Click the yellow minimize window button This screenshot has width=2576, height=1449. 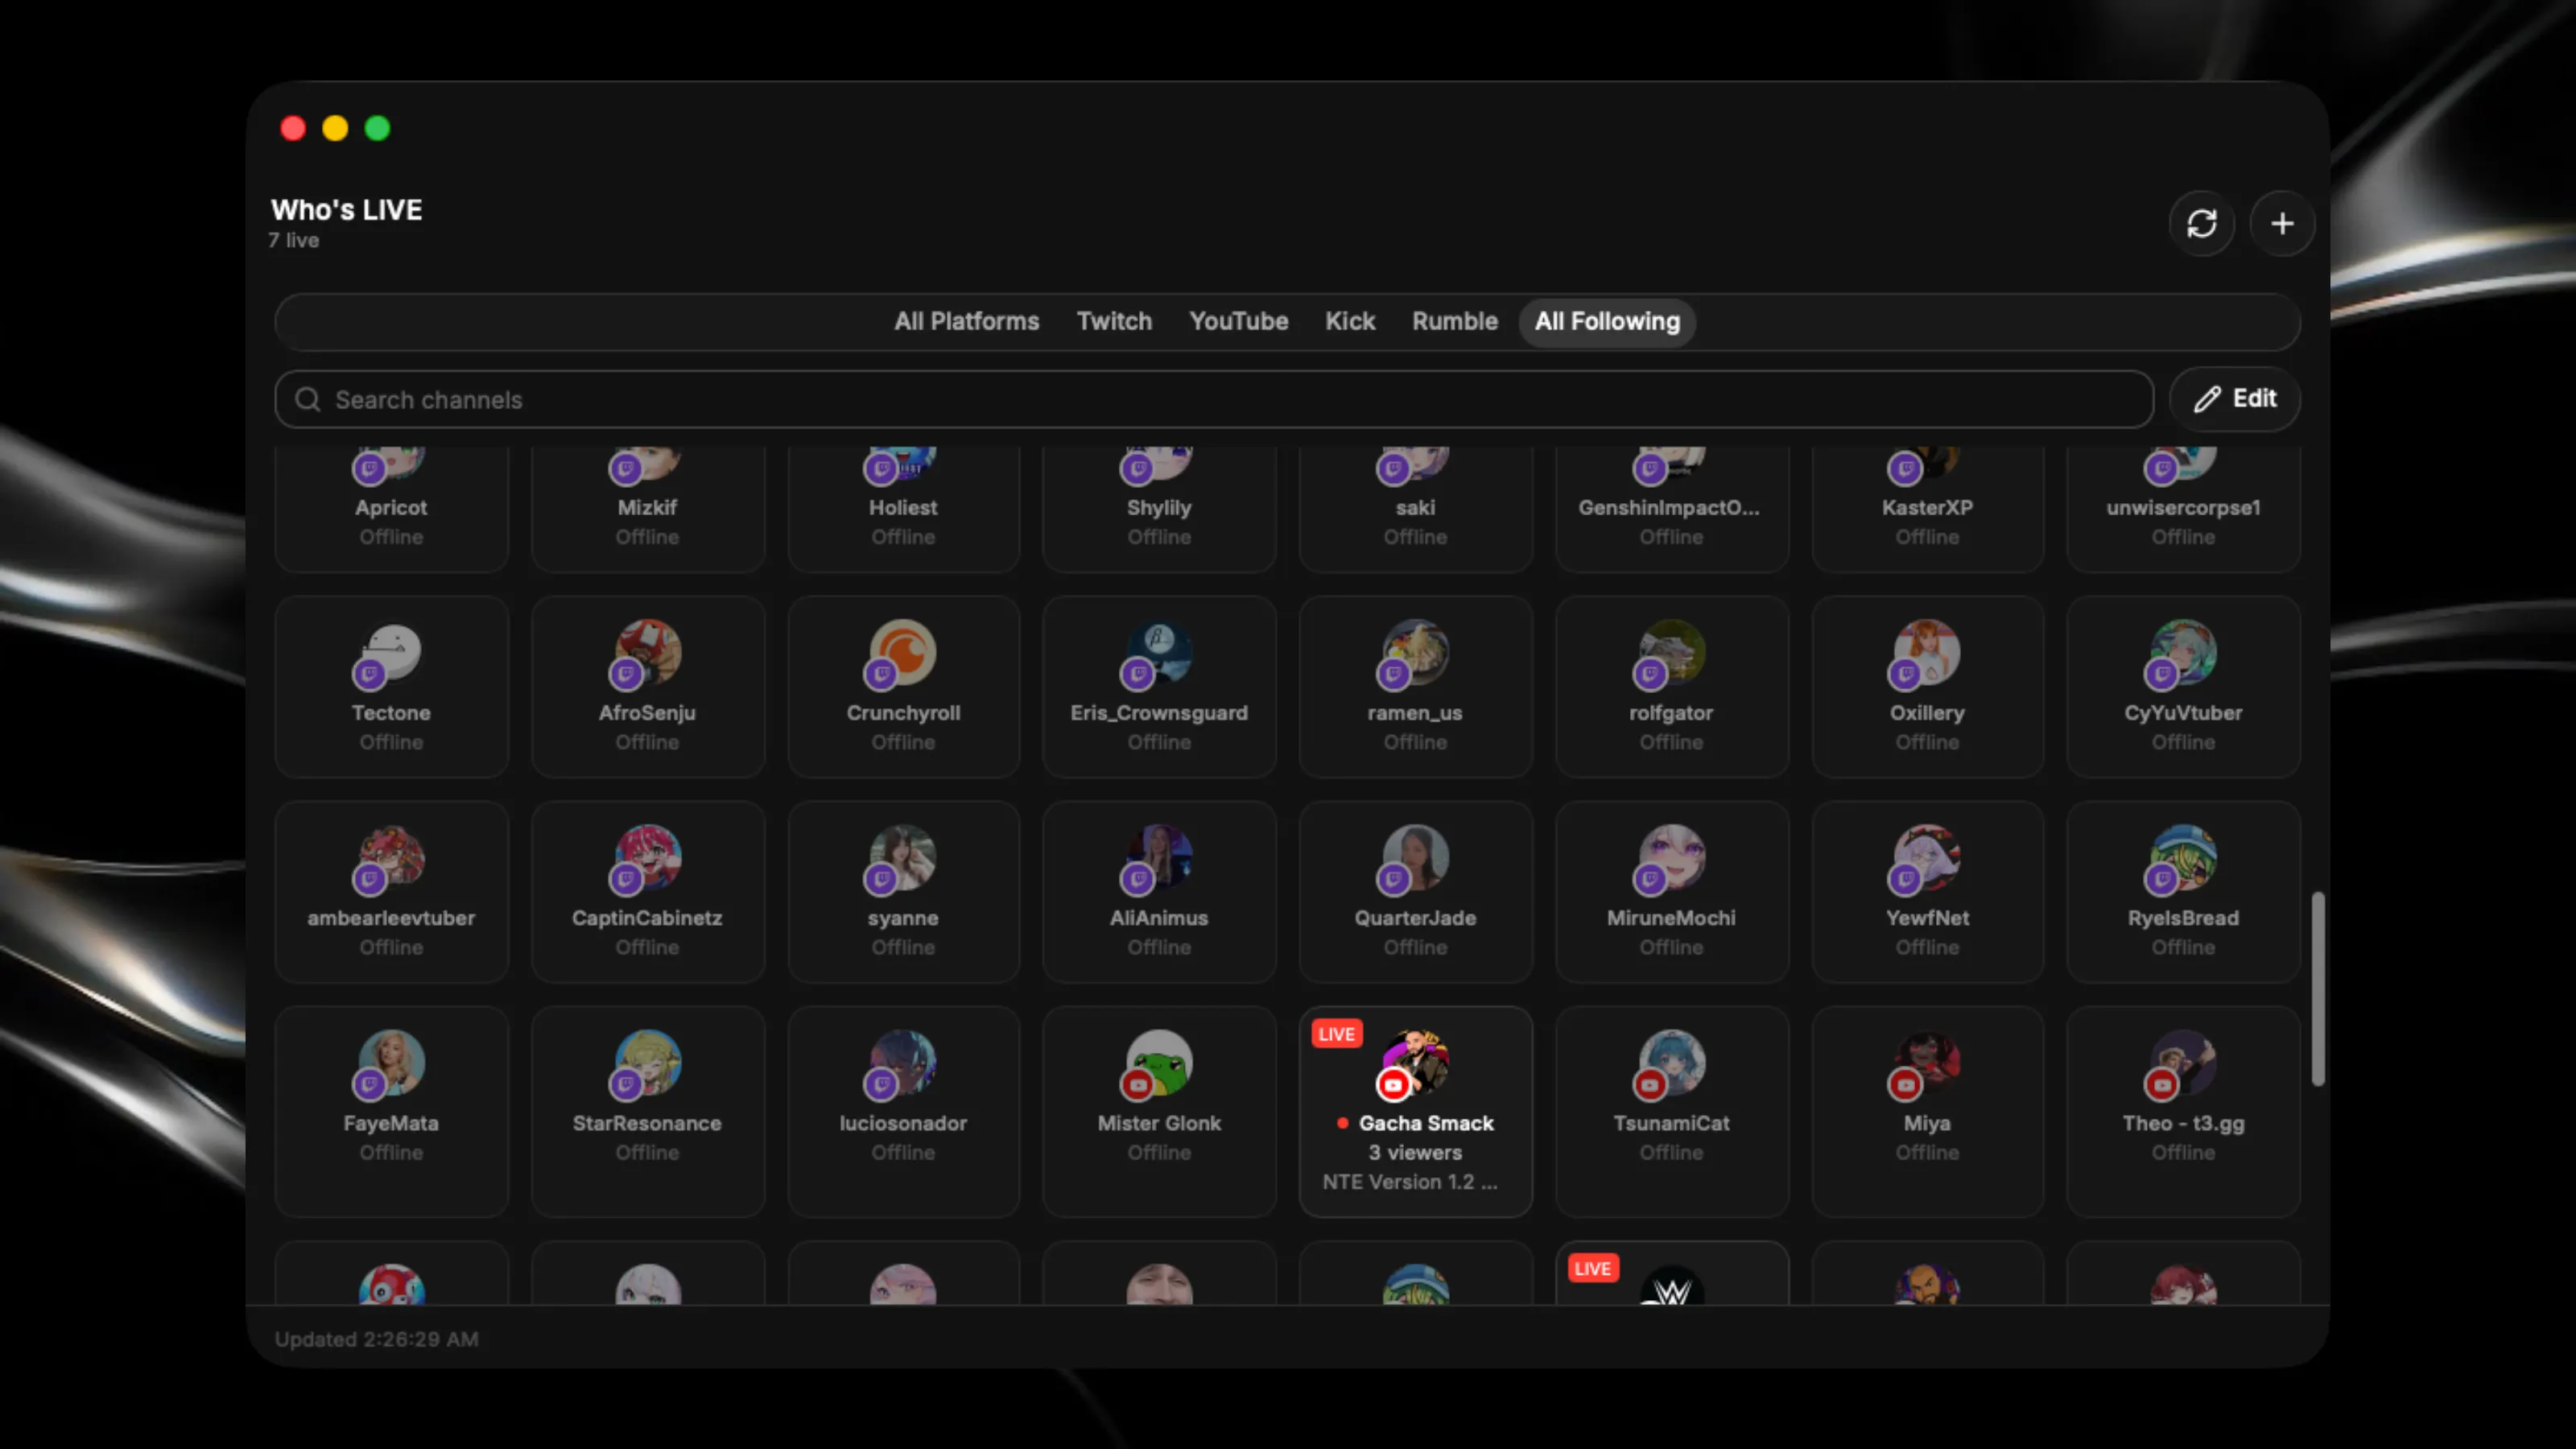pos(335,128)
